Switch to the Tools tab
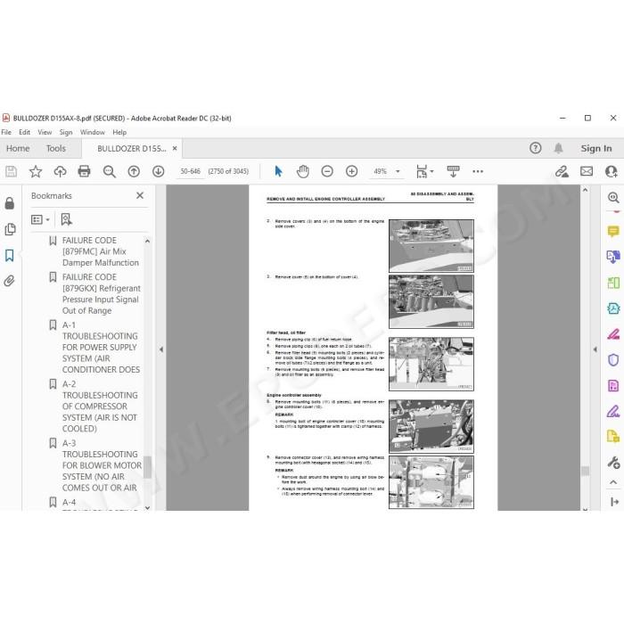The width and height of the screenshot is (624, 624). pyautogui.click(x=55, y=149)
